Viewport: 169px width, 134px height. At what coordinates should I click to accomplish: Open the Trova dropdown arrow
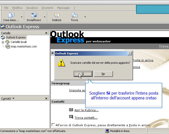[85, 17]
